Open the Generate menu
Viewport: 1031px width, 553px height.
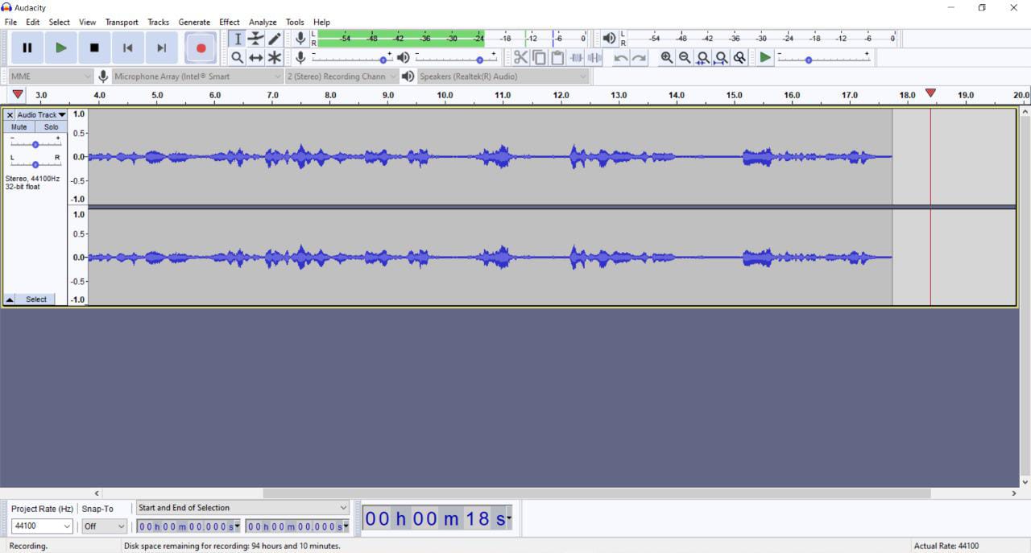(194, 23)
